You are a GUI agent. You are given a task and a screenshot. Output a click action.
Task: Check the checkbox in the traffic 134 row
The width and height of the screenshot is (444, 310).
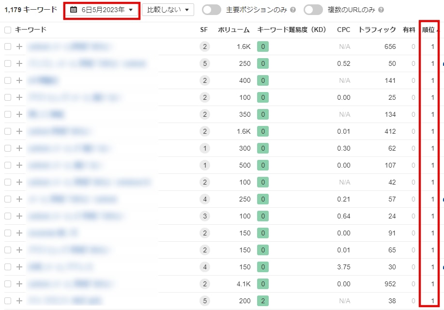tap(8, 114)
